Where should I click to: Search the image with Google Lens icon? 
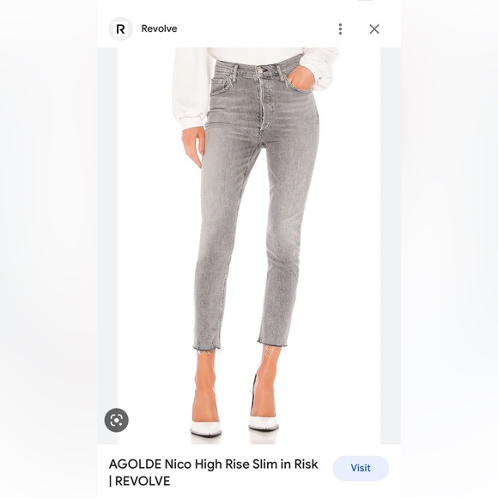[117, 420]
